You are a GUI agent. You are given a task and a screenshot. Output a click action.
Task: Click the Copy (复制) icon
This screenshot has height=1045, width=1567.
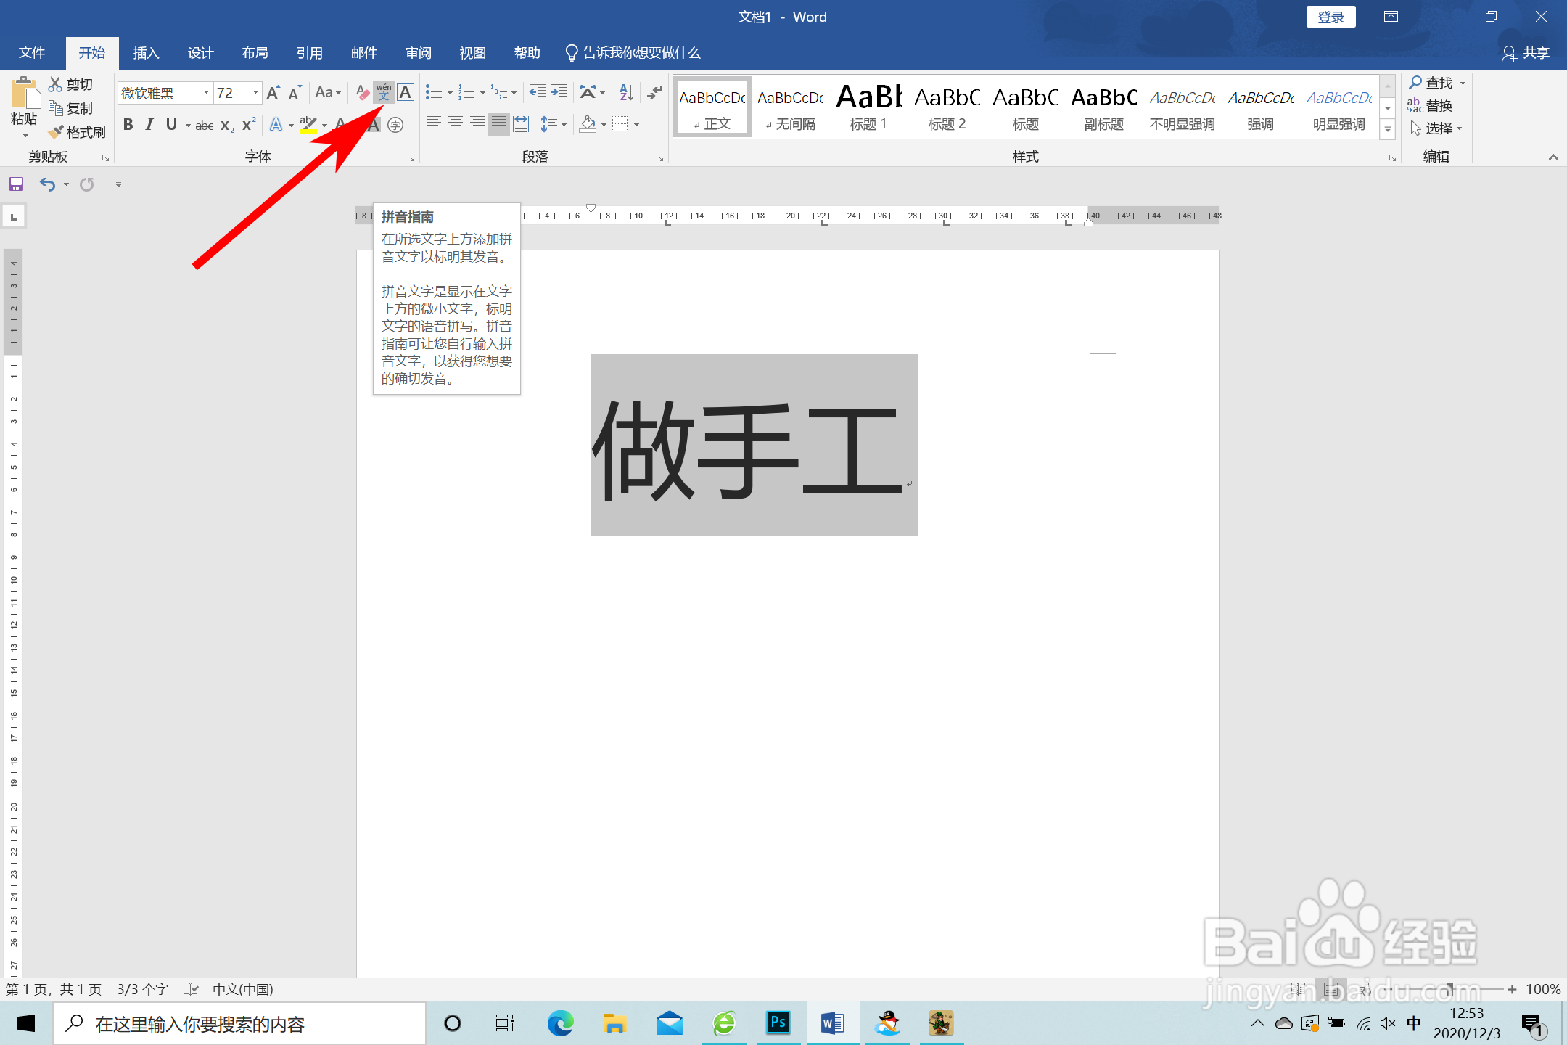pos(56,108)
